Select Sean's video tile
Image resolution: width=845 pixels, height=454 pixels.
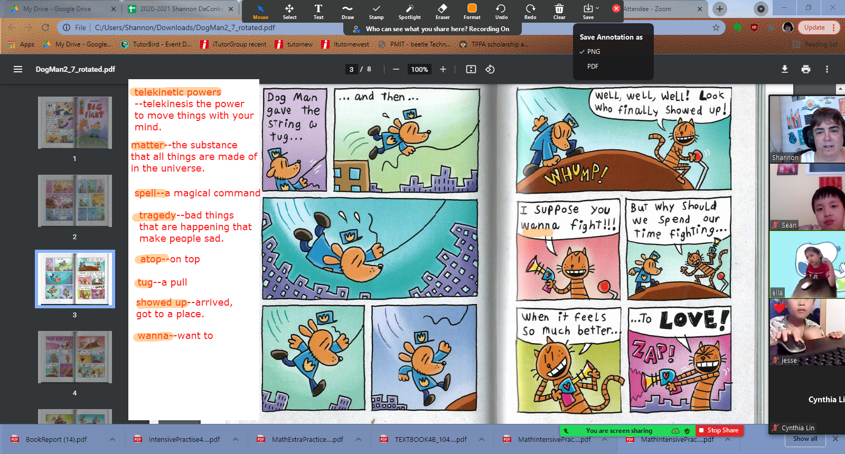point(807,196)
